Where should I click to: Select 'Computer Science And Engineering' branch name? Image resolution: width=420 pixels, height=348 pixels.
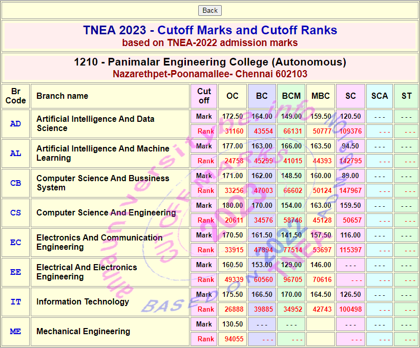tap(106, 213)
